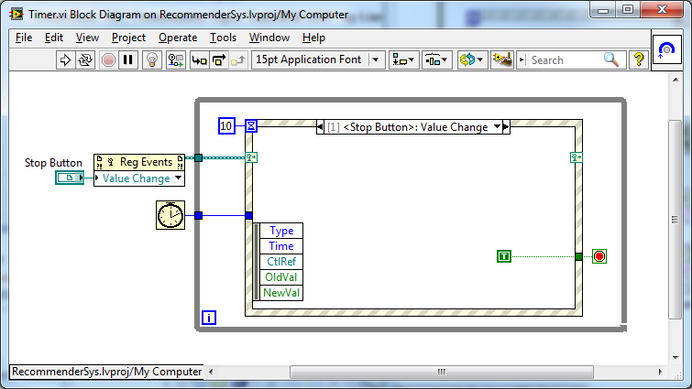
Task: Open the Operate menu
Action: click(177, 38)
